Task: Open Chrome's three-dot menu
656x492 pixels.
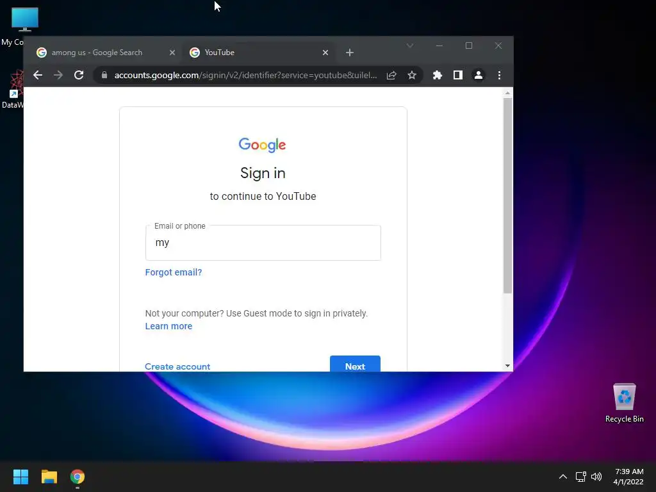Action: (x=499, y=76)
